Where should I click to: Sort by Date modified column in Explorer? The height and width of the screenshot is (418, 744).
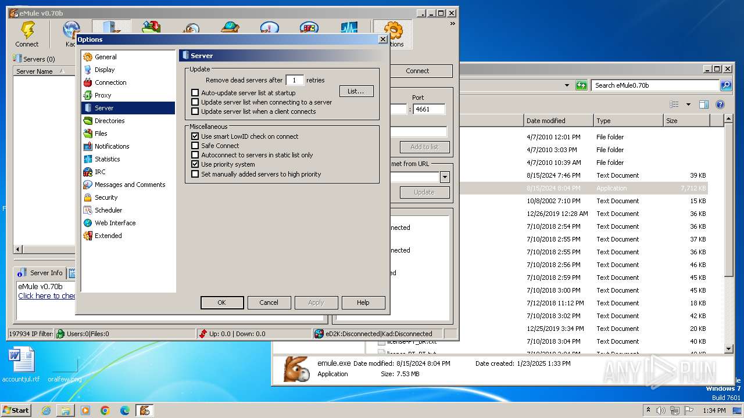559,121
